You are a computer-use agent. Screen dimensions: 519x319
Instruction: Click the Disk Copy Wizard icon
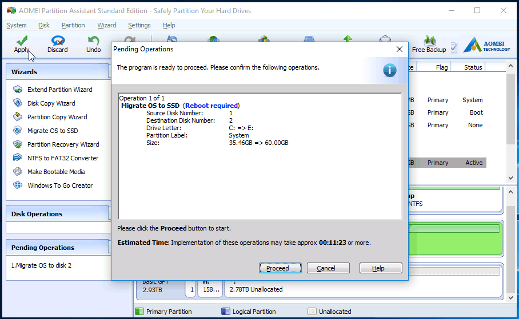18,103
